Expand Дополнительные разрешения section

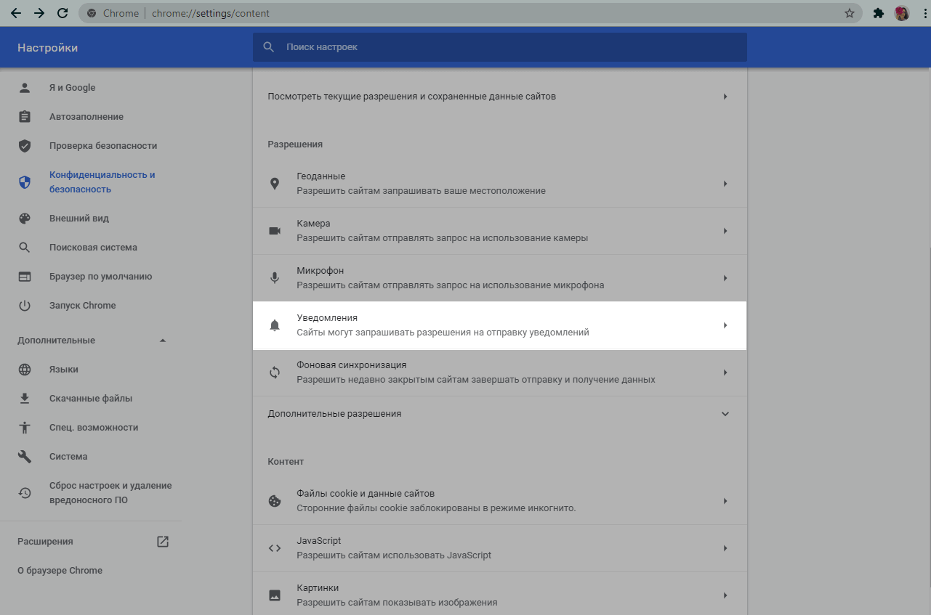pyautogui.click(x=725, y=414)
